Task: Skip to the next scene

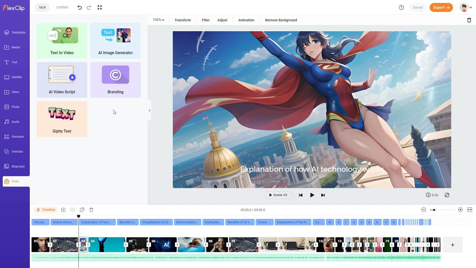Action: (x=323, y=195)
